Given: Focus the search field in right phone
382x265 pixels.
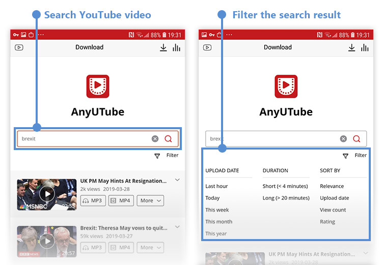Looking at the screenshot, I should [286, 139].
